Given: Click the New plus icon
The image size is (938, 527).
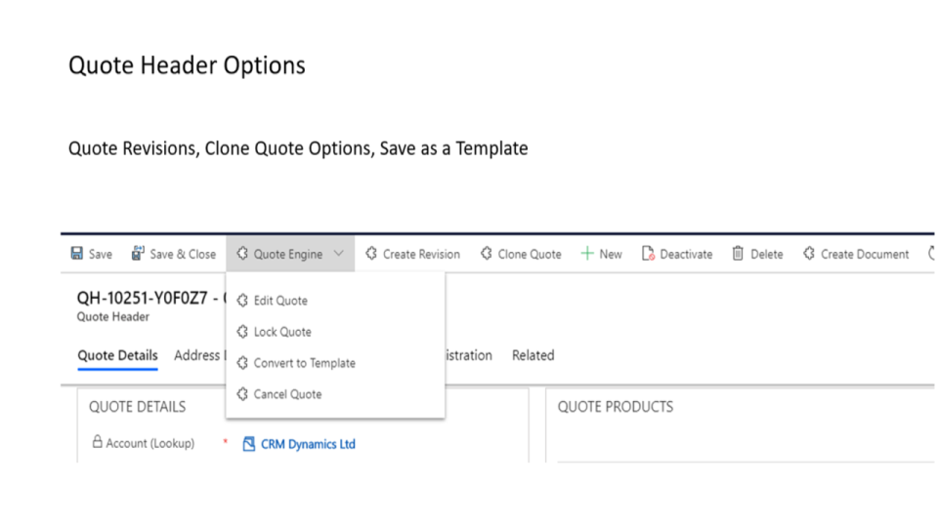Looking at the screenshot, I should pos(587,254).
